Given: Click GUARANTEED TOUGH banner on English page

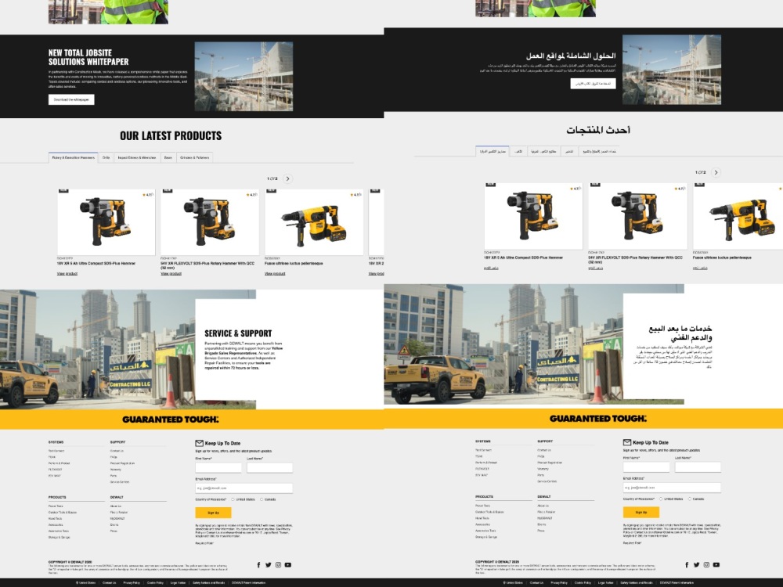Looking at the screenshot, I should click(171, 420).
